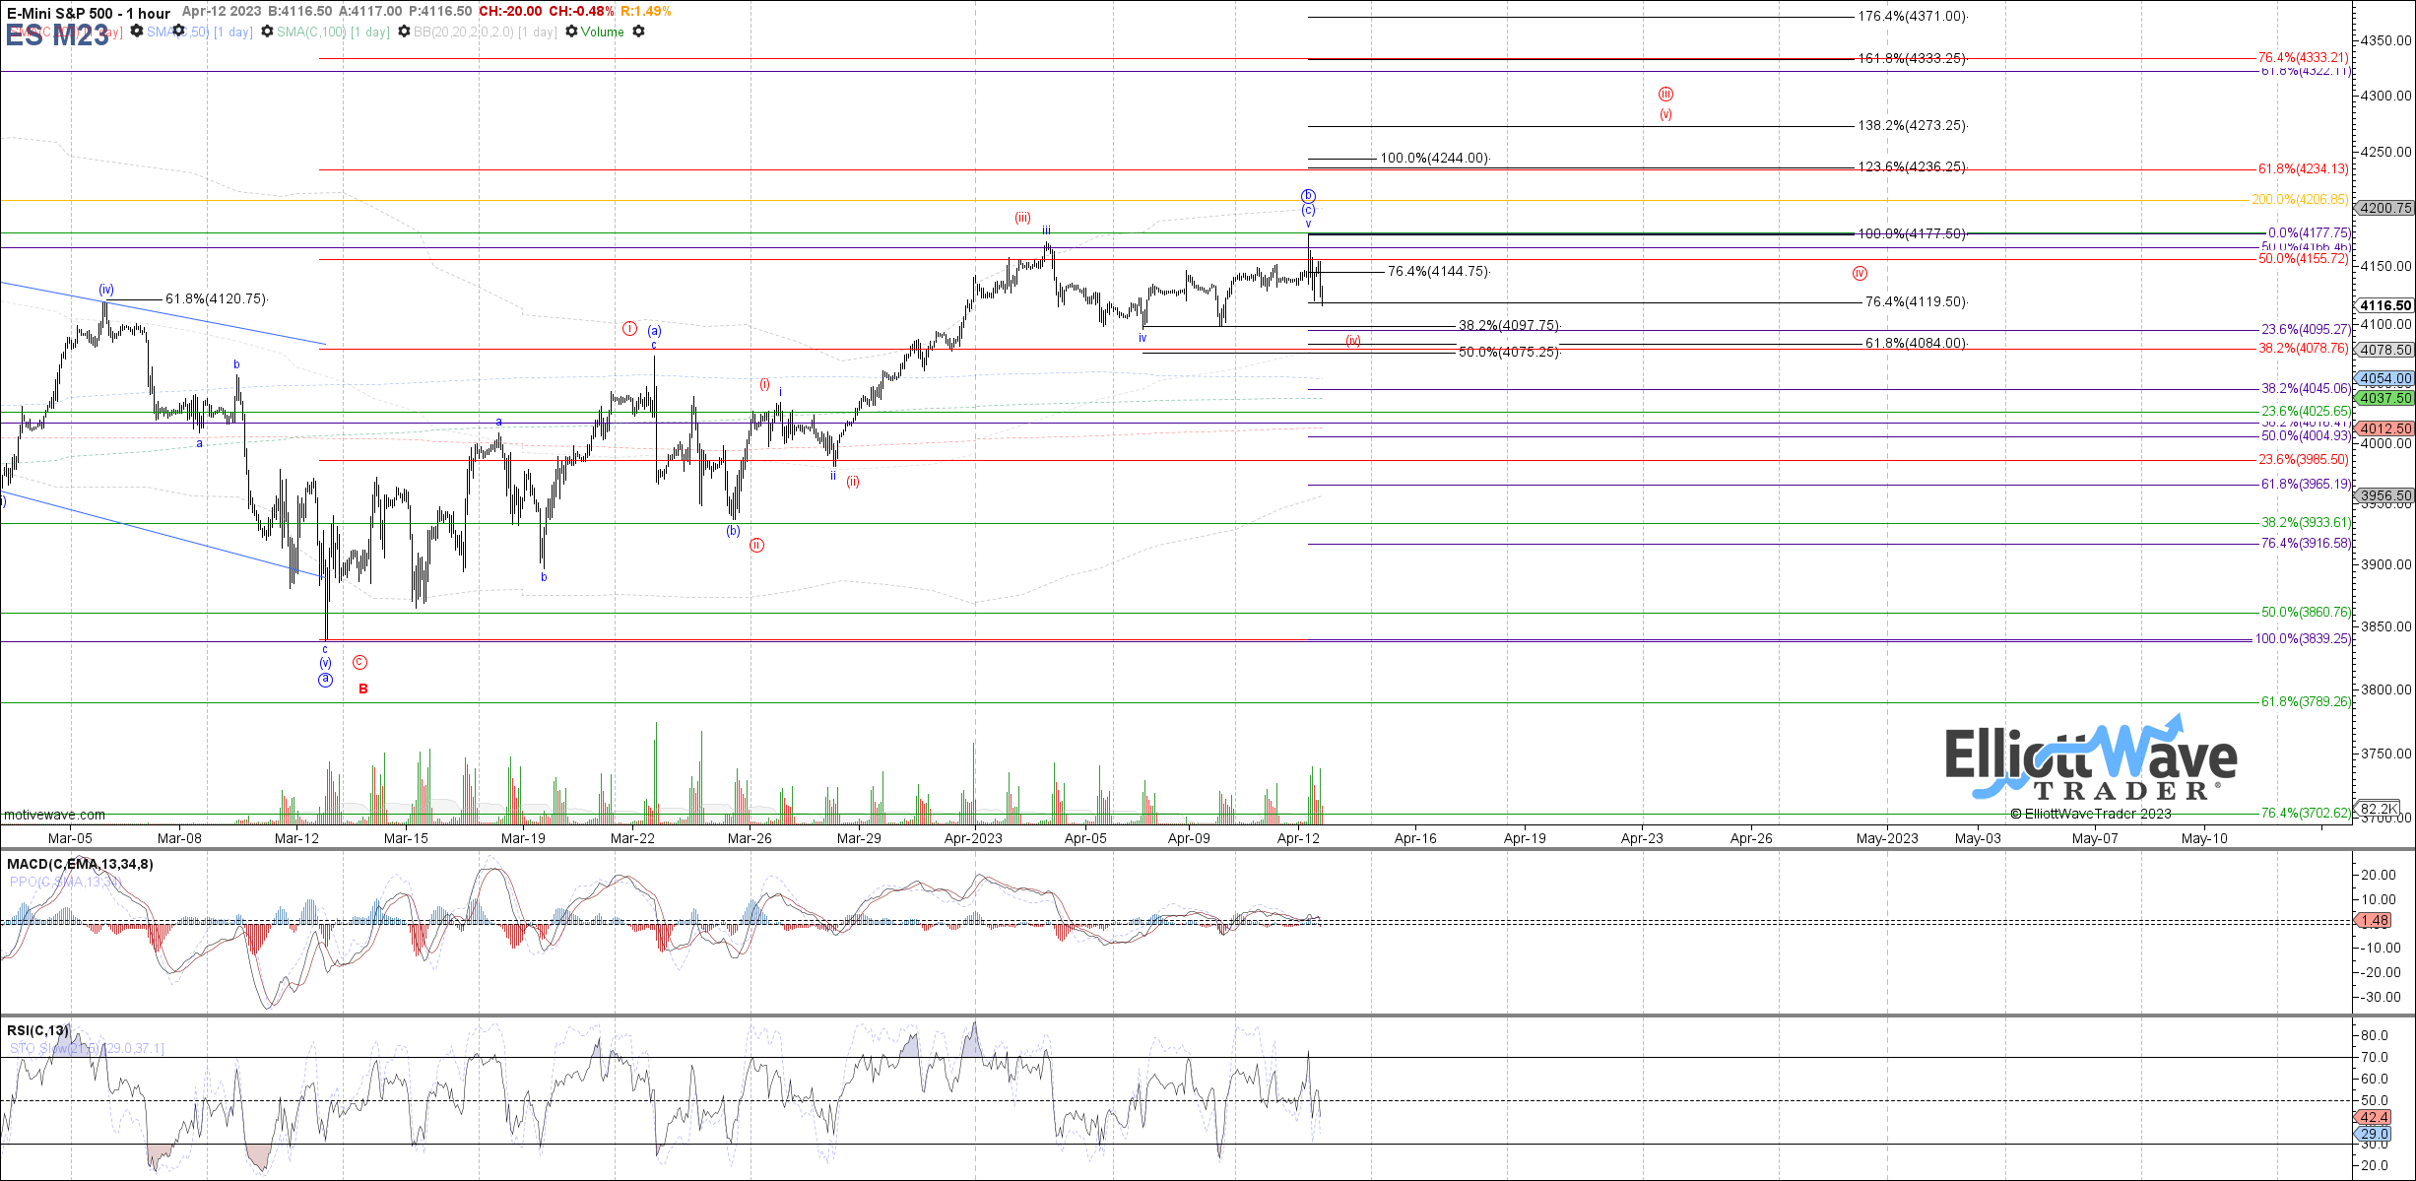This screenshot has height=1181, width=2416.
Task: Select the green 76.4%(3702.62) level label
Action: (2305, 814)
